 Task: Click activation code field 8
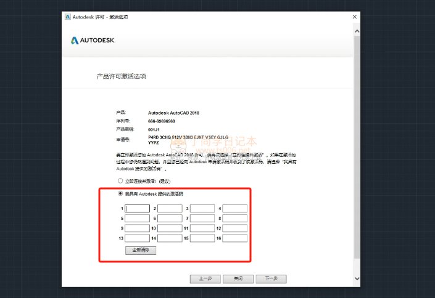[x=234, y=218]
